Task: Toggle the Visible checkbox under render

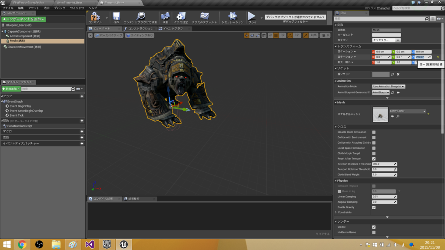Action: click(x=374, y=227)
